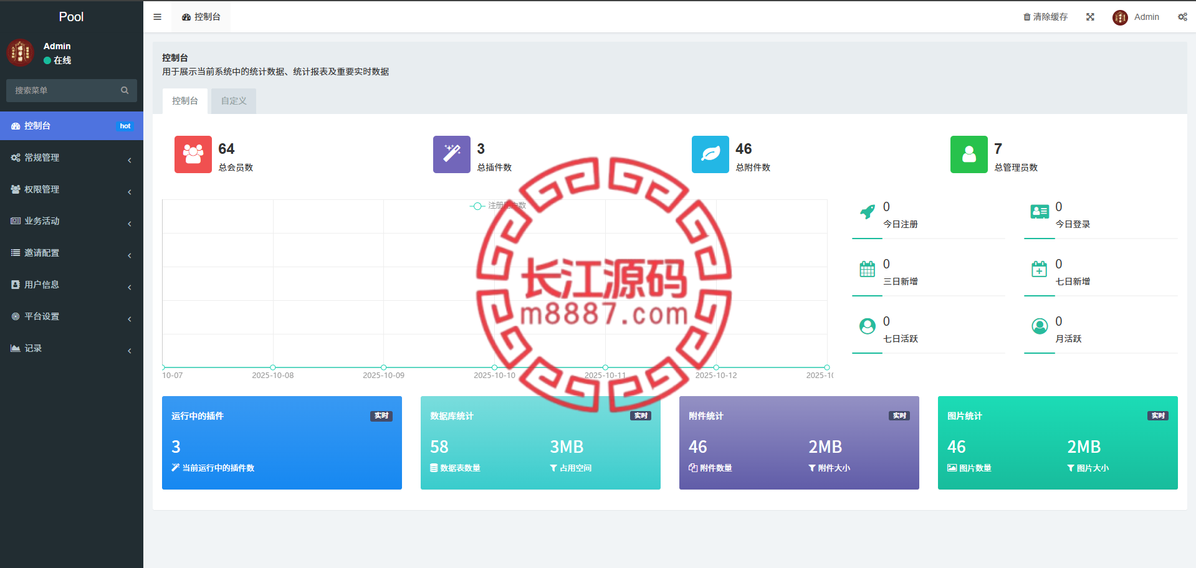
Task: Open the 业务活动 sidebar menu
Action: click(x=72, y=221)
